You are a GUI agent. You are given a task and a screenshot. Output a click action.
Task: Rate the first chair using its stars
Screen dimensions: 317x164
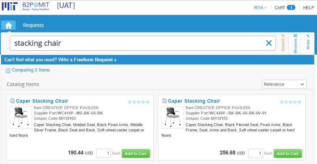[x=138, y=102]
